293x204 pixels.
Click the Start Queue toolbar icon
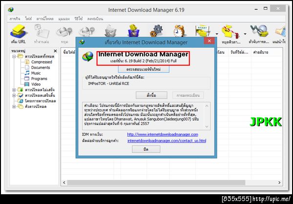[203, 31]
